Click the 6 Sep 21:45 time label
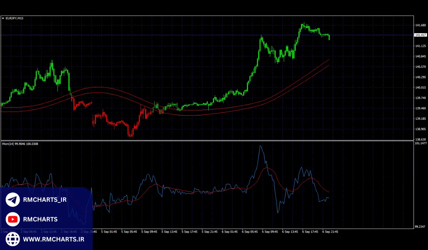This screenshot has height=250, width=428. click(330, 231)
